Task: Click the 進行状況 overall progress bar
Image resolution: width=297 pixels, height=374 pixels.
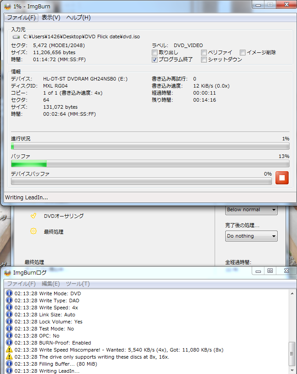Action: (x=150, y=146)
